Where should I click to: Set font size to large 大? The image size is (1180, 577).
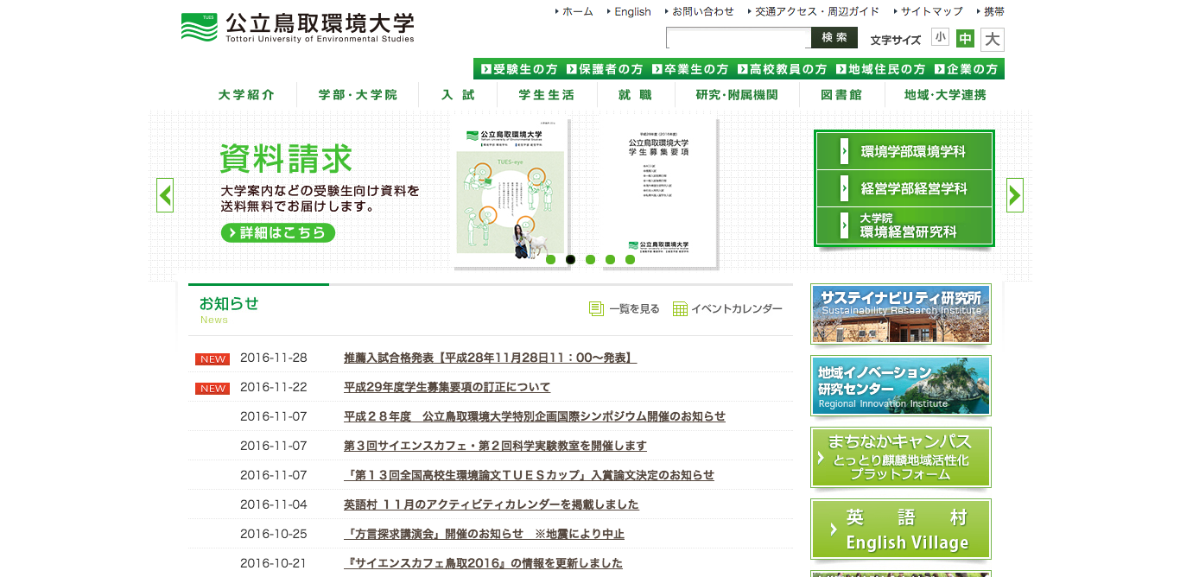click(x=993, y=40)
